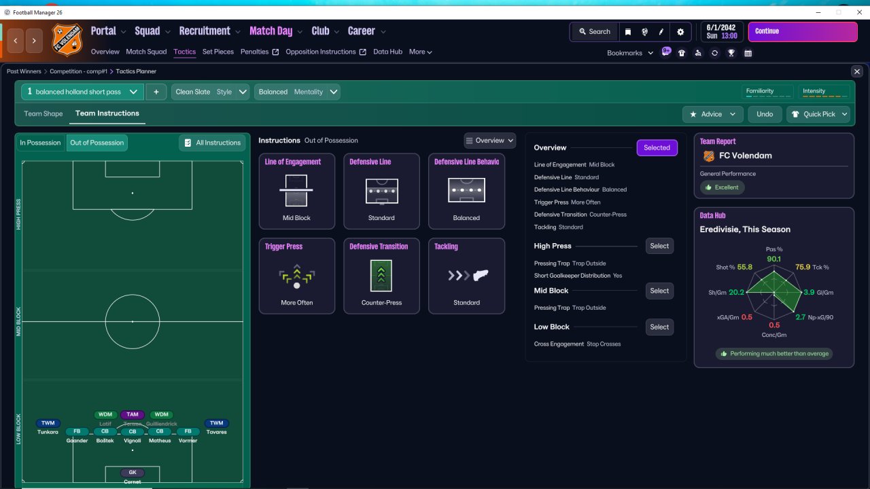Viewport: 870px width, 489px height.
Task: Open the 9+ notifications bubble
Action: point(666,52)
